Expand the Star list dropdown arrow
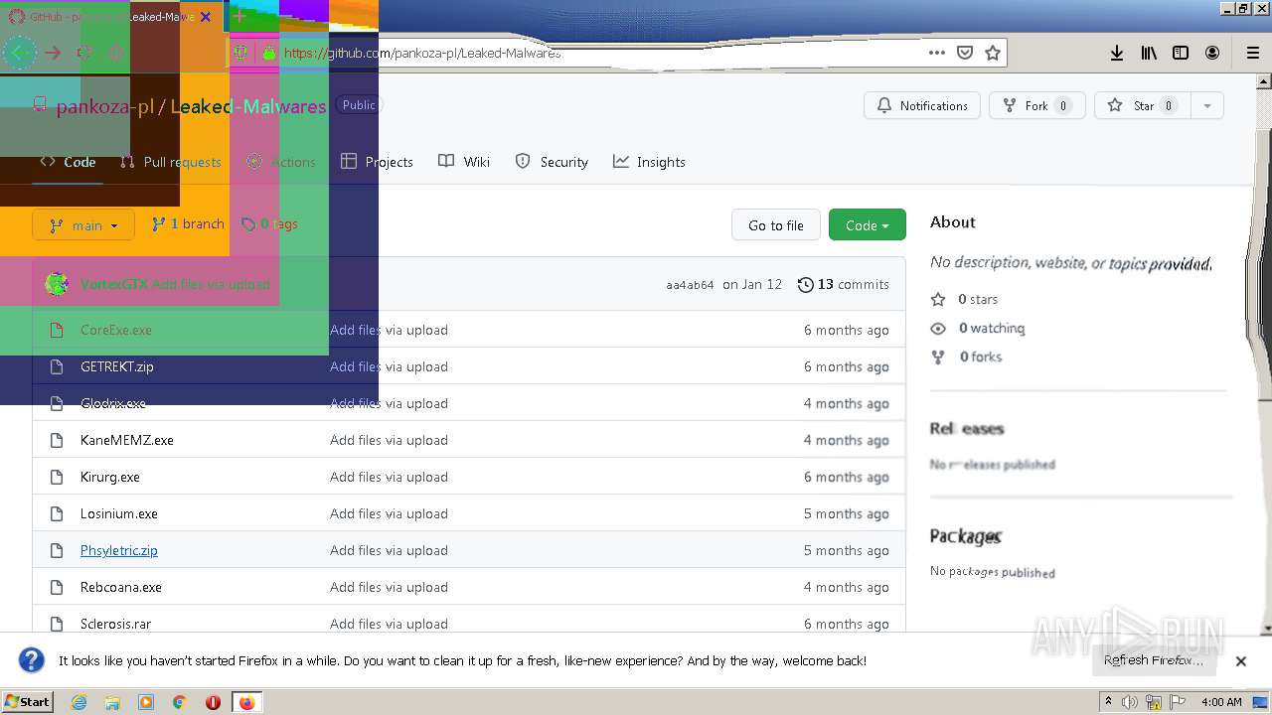This screenshot has height=715, width=1272. [x=1206, y=105]
